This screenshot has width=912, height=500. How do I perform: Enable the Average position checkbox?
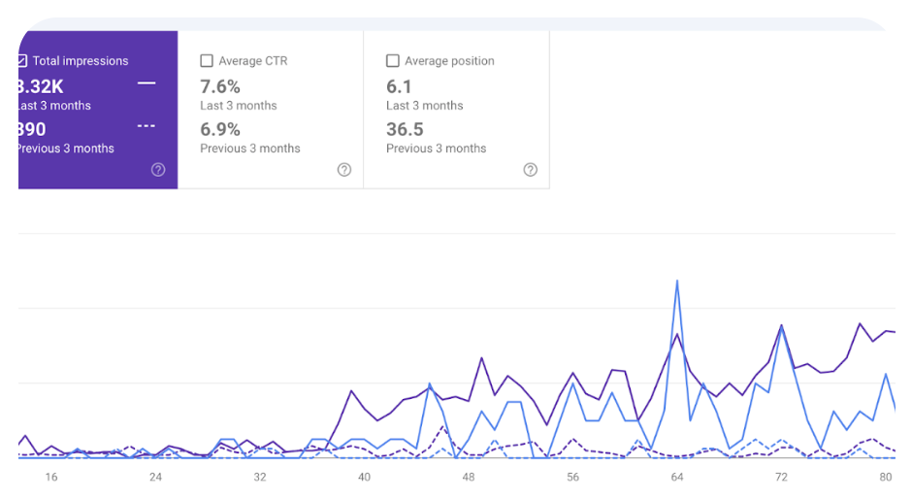click(x=393, y=60)
